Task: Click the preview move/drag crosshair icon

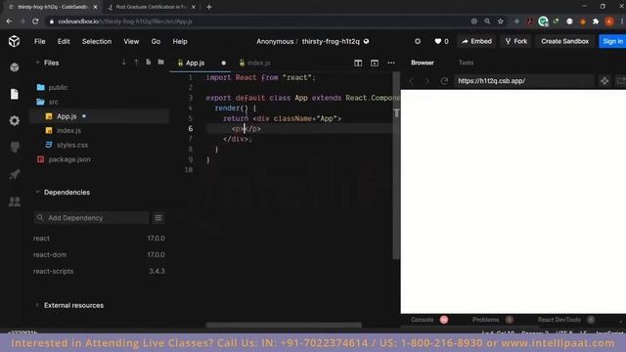Action: 604,81
